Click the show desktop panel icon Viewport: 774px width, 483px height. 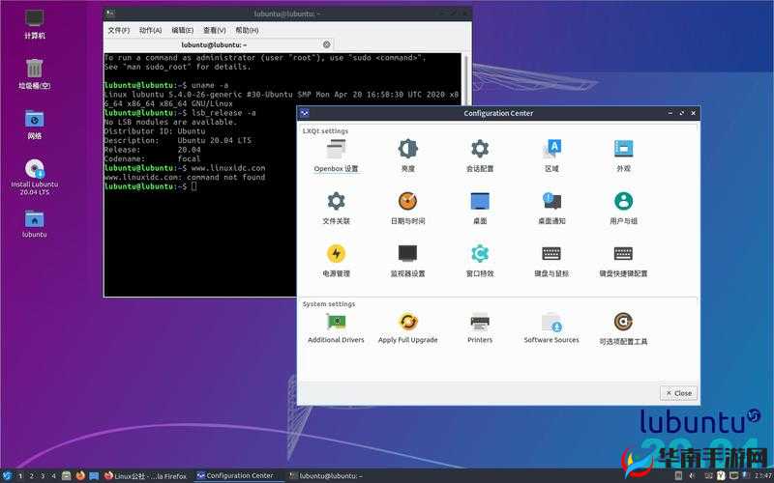(x=94, y=476)
